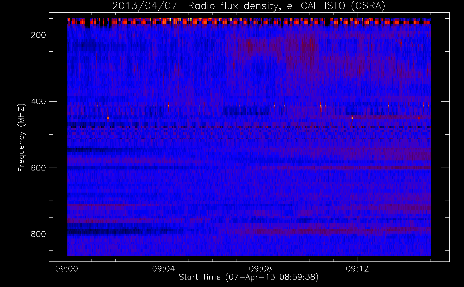464x287 pixels.
Task: Click the 600 frequency tick label
Action: click(x=38, y=168)
